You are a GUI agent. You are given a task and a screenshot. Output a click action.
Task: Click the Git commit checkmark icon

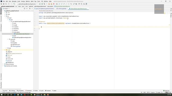(x=62, y=4)
